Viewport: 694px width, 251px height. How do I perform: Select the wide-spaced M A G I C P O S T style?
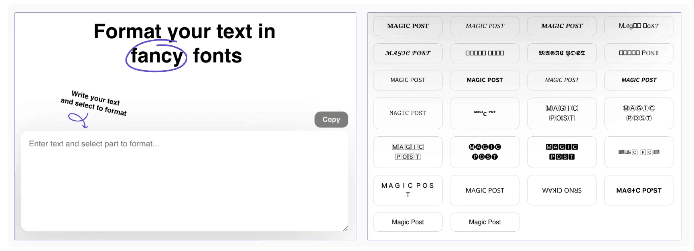[408, 190]
